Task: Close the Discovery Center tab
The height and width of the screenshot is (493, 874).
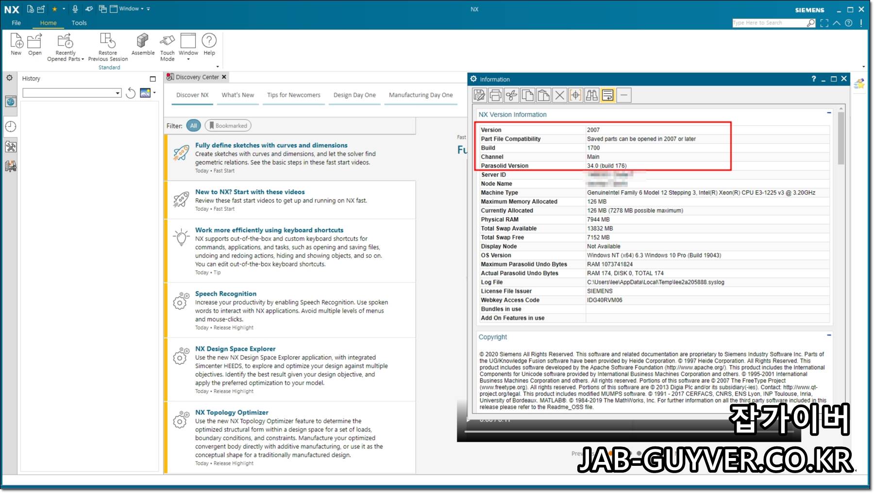Action: tap(224, 77)
